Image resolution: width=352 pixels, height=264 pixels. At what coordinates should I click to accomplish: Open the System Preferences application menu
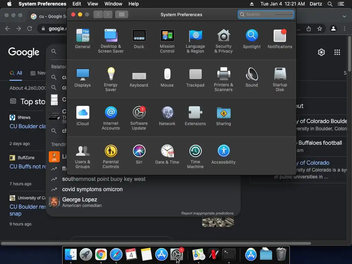pos(42,4)
